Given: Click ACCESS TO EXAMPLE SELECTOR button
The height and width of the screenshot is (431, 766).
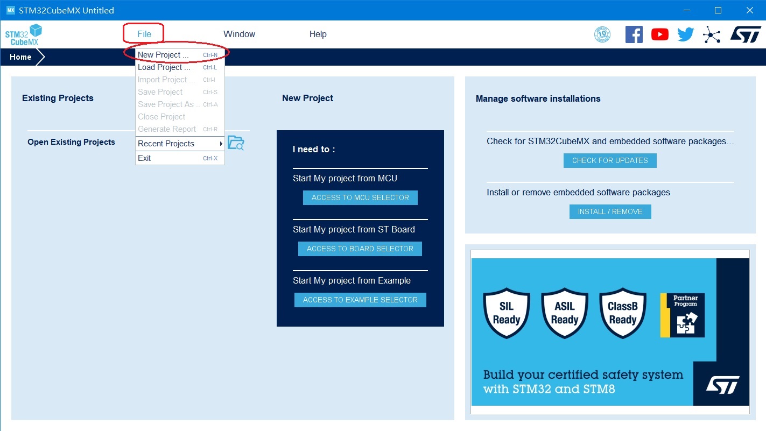Looking at the screenshot, I should (360, 300).
